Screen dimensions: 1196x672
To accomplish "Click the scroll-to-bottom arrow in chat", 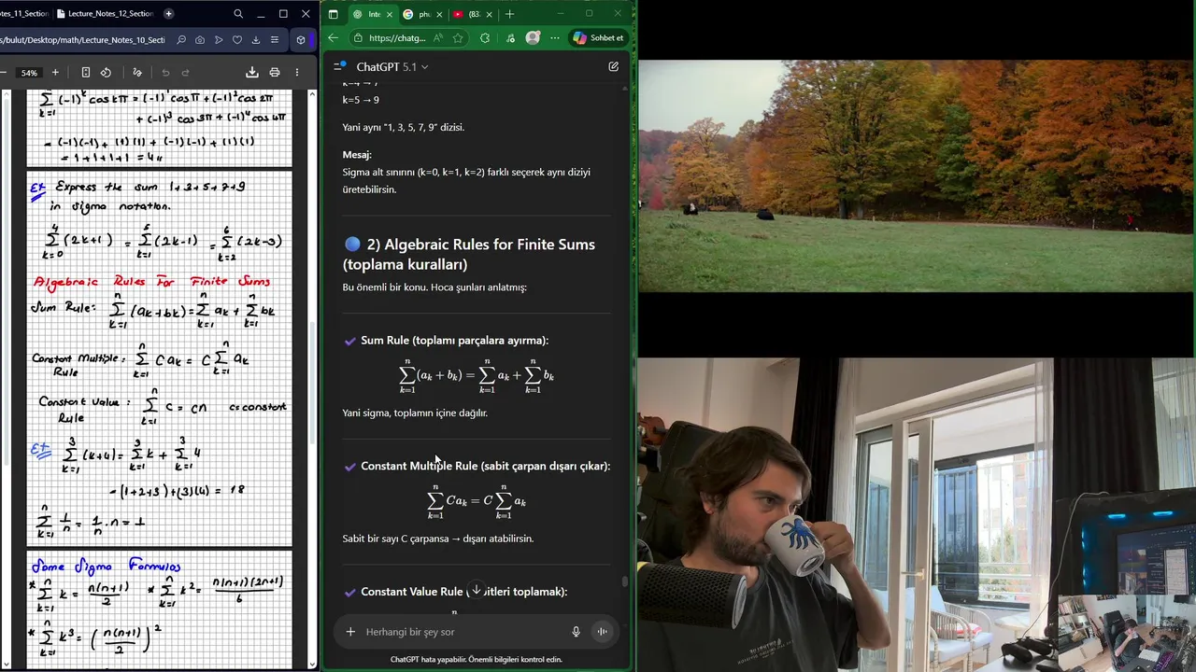I will pyautogui.click(x=476, y=590).
